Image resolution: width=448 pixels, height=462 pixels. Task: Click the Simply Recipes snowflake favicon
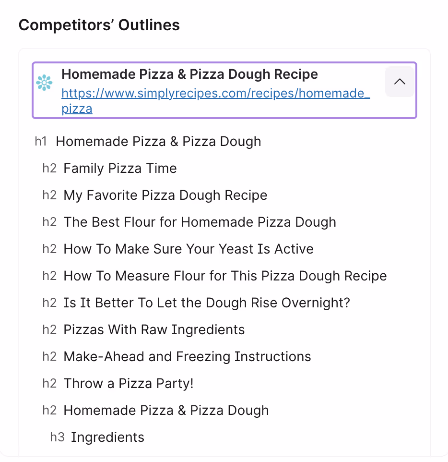44,83
